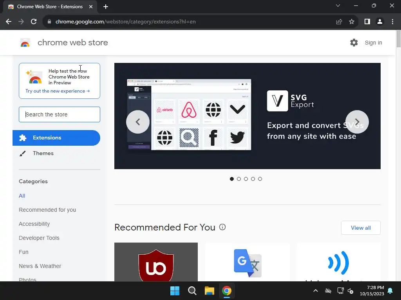The width and height of the screenshot is (401, 300).
Task: Focus the Search the store field
Action: click(x=60, y=114)
